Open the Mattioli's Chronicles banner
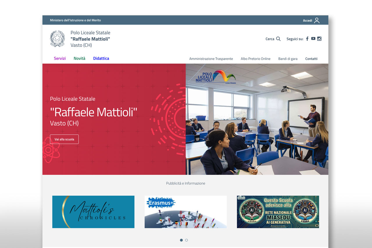The image size is (372, 248). point(93,212)
